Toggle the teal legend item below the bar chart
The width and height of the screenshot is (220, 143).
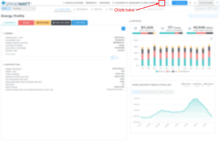[161, 71]
